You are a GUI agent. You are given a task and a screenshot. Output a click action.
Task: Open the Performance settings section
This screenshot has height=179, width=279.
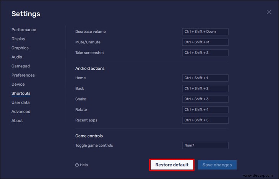[24, 30]
